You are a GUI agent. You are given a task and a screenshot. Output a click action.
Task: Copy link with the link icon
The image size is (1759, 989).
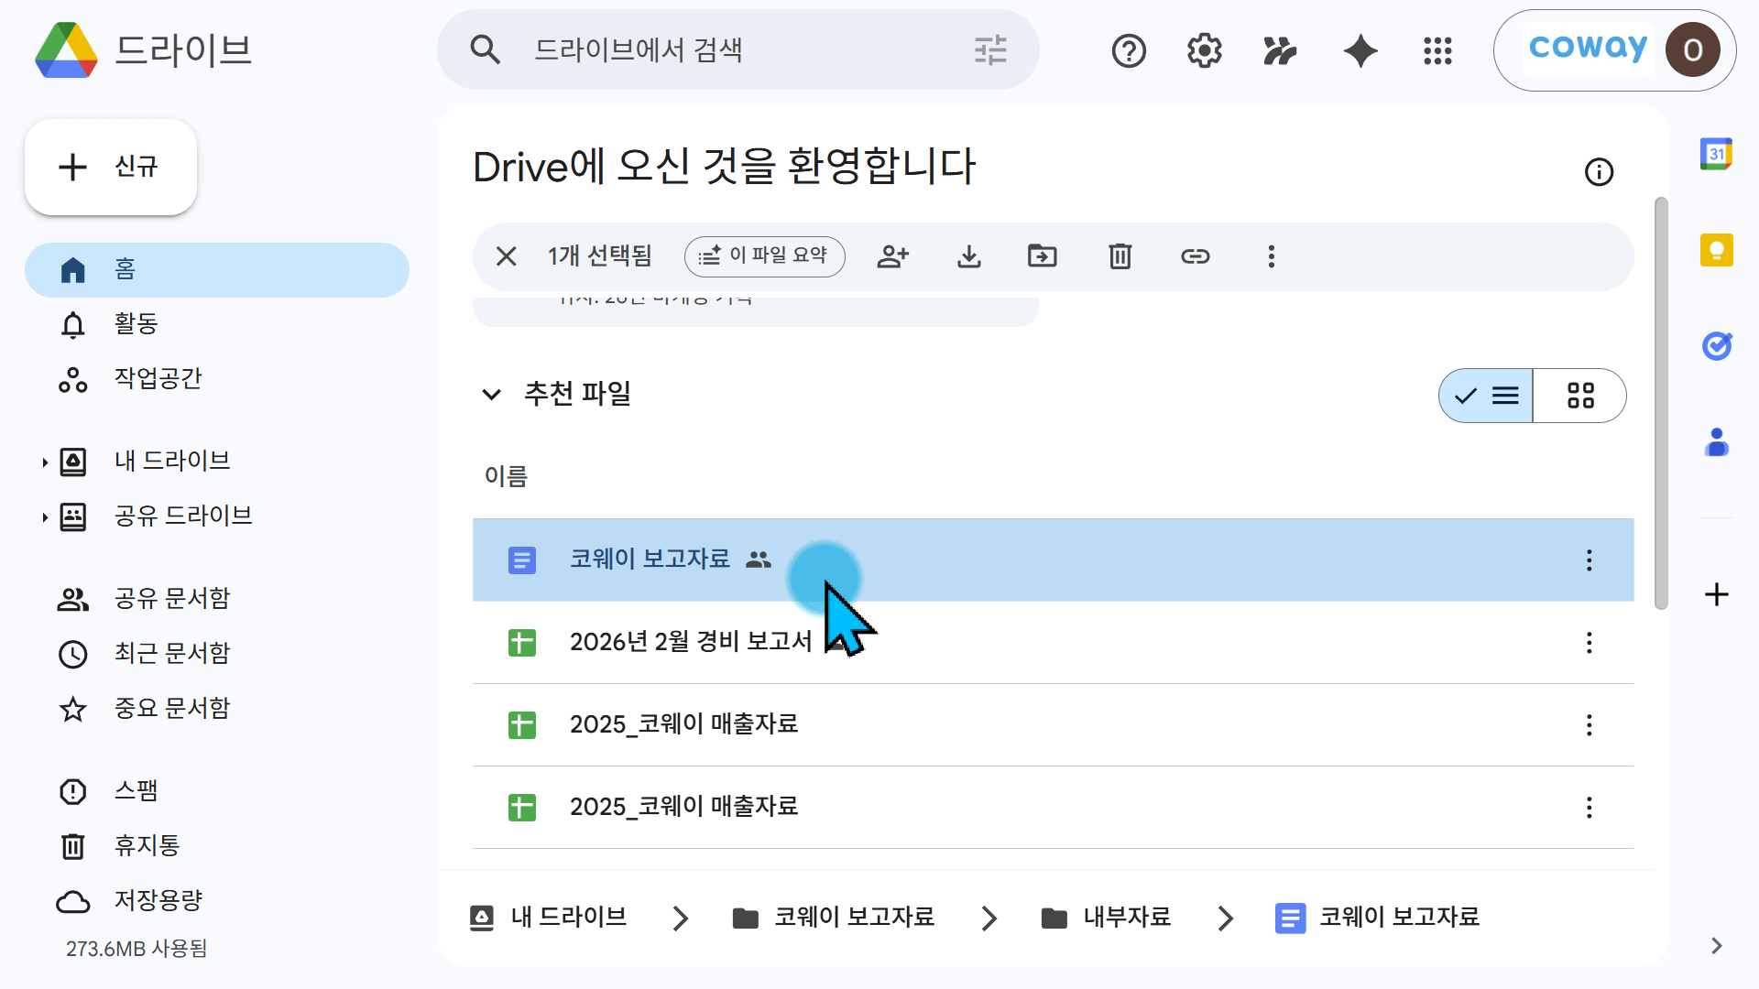click(x=1195, y=256)
